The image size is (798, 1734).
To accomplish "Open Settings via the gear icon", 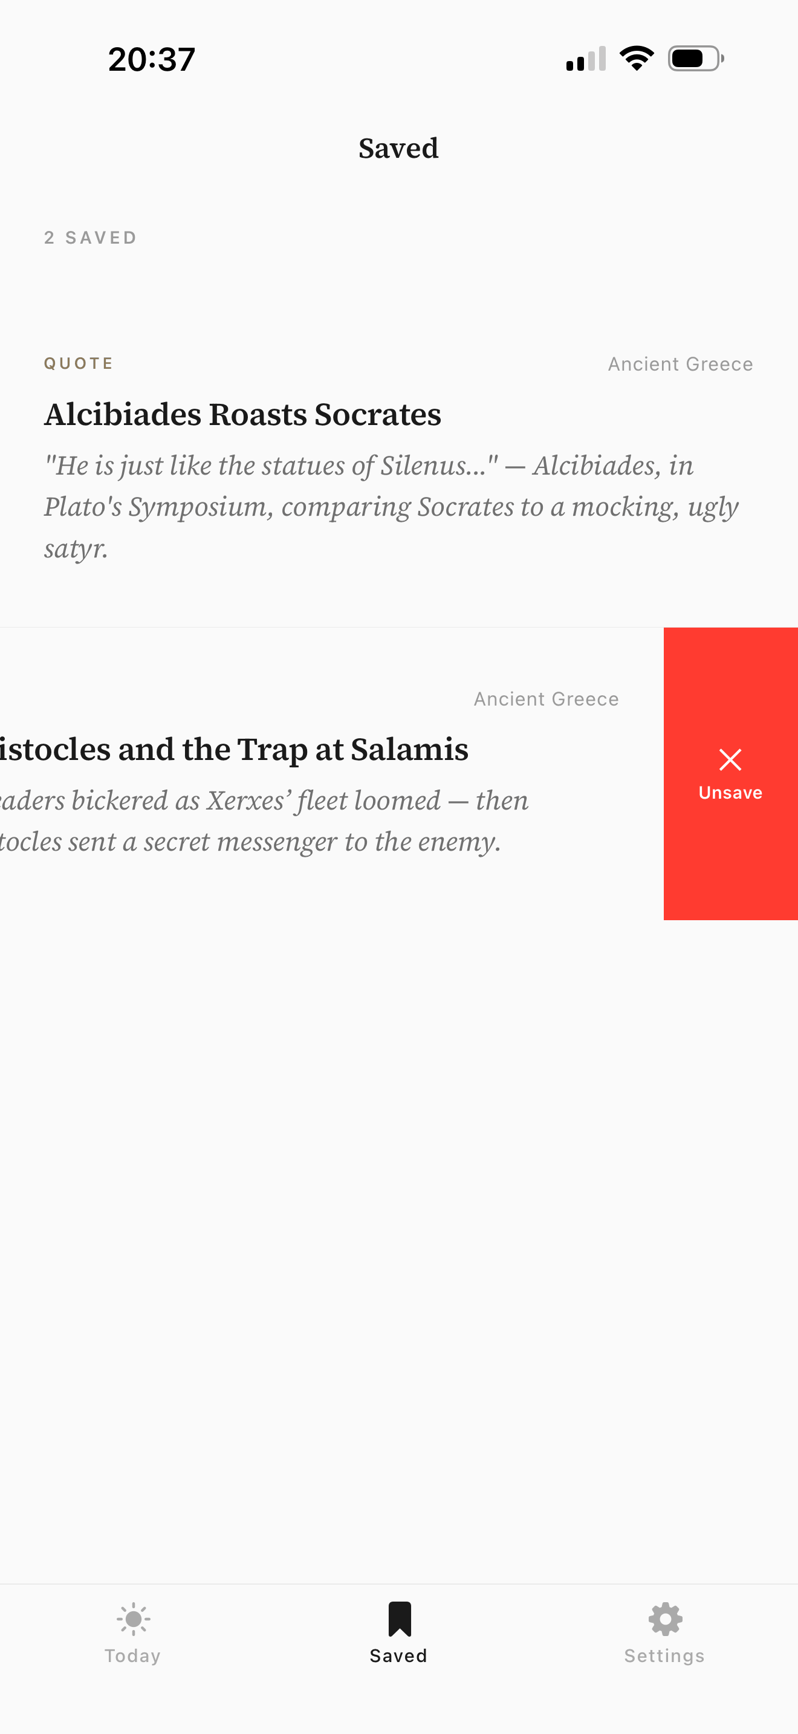I will [665, 1619].
